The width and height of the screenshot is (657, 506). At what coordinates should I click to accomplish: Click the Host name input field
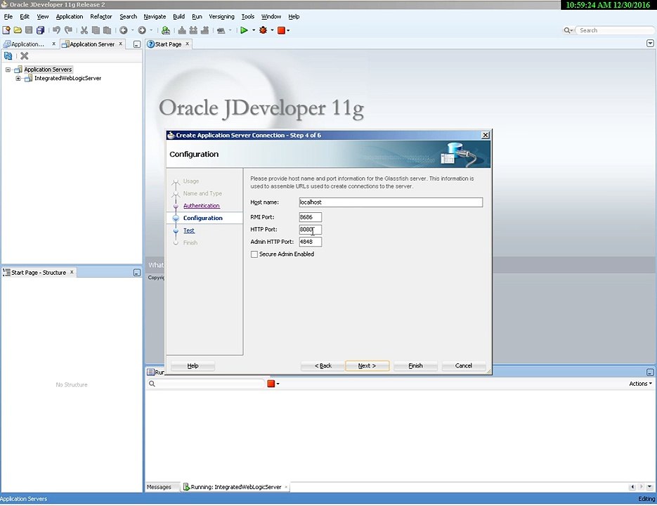point(391,202)
